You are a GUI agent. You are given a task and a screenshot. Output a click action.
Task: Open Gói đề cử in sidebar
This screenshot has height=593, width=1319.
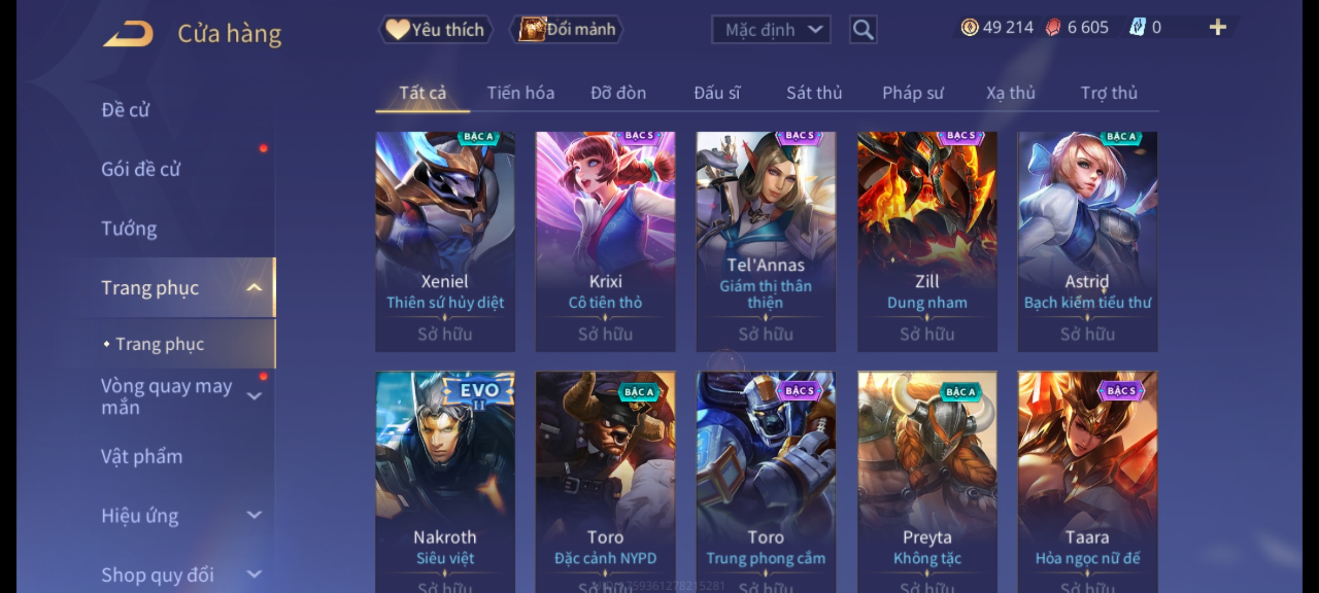(141, 169)
